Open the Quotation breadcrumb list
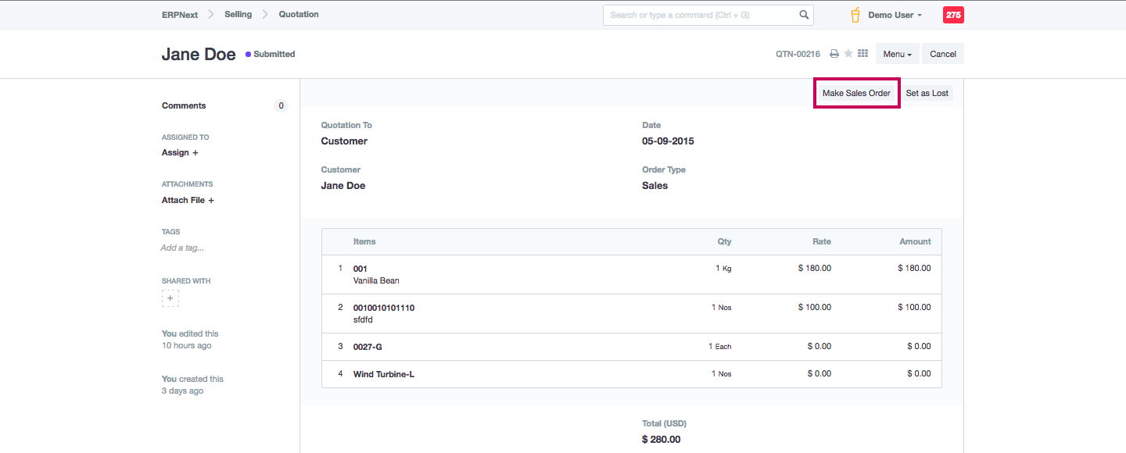1126x453 pixels. coord(299,14)
